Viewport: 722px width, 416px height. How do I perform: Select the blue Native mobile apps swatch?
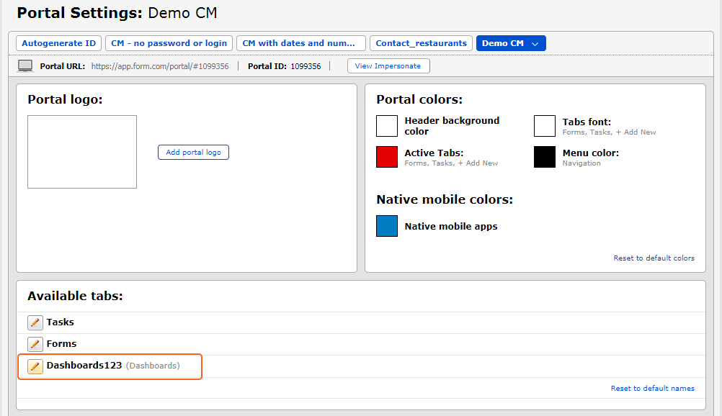pyautogui.click(x=387, y=226)
